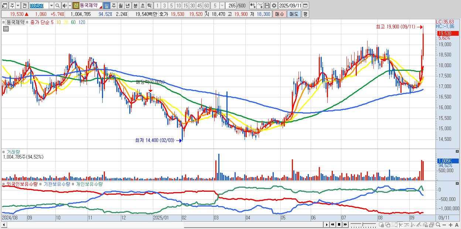
Task: Click the 매도 sell button
Action: point(294,14)
